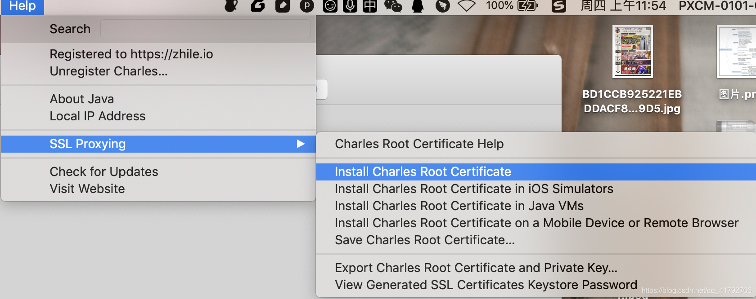
Task: Click the circled P icon in menu bar
Action: click(x=307, y=6)
